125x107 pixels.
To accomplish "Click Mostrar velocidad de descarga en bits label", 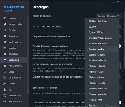I will (57, 77).
